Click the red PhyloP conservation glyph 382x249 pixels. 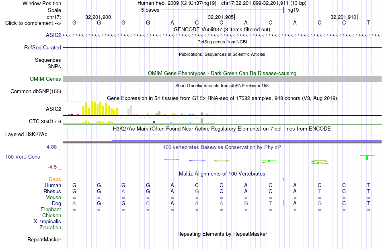pos(172,159)
